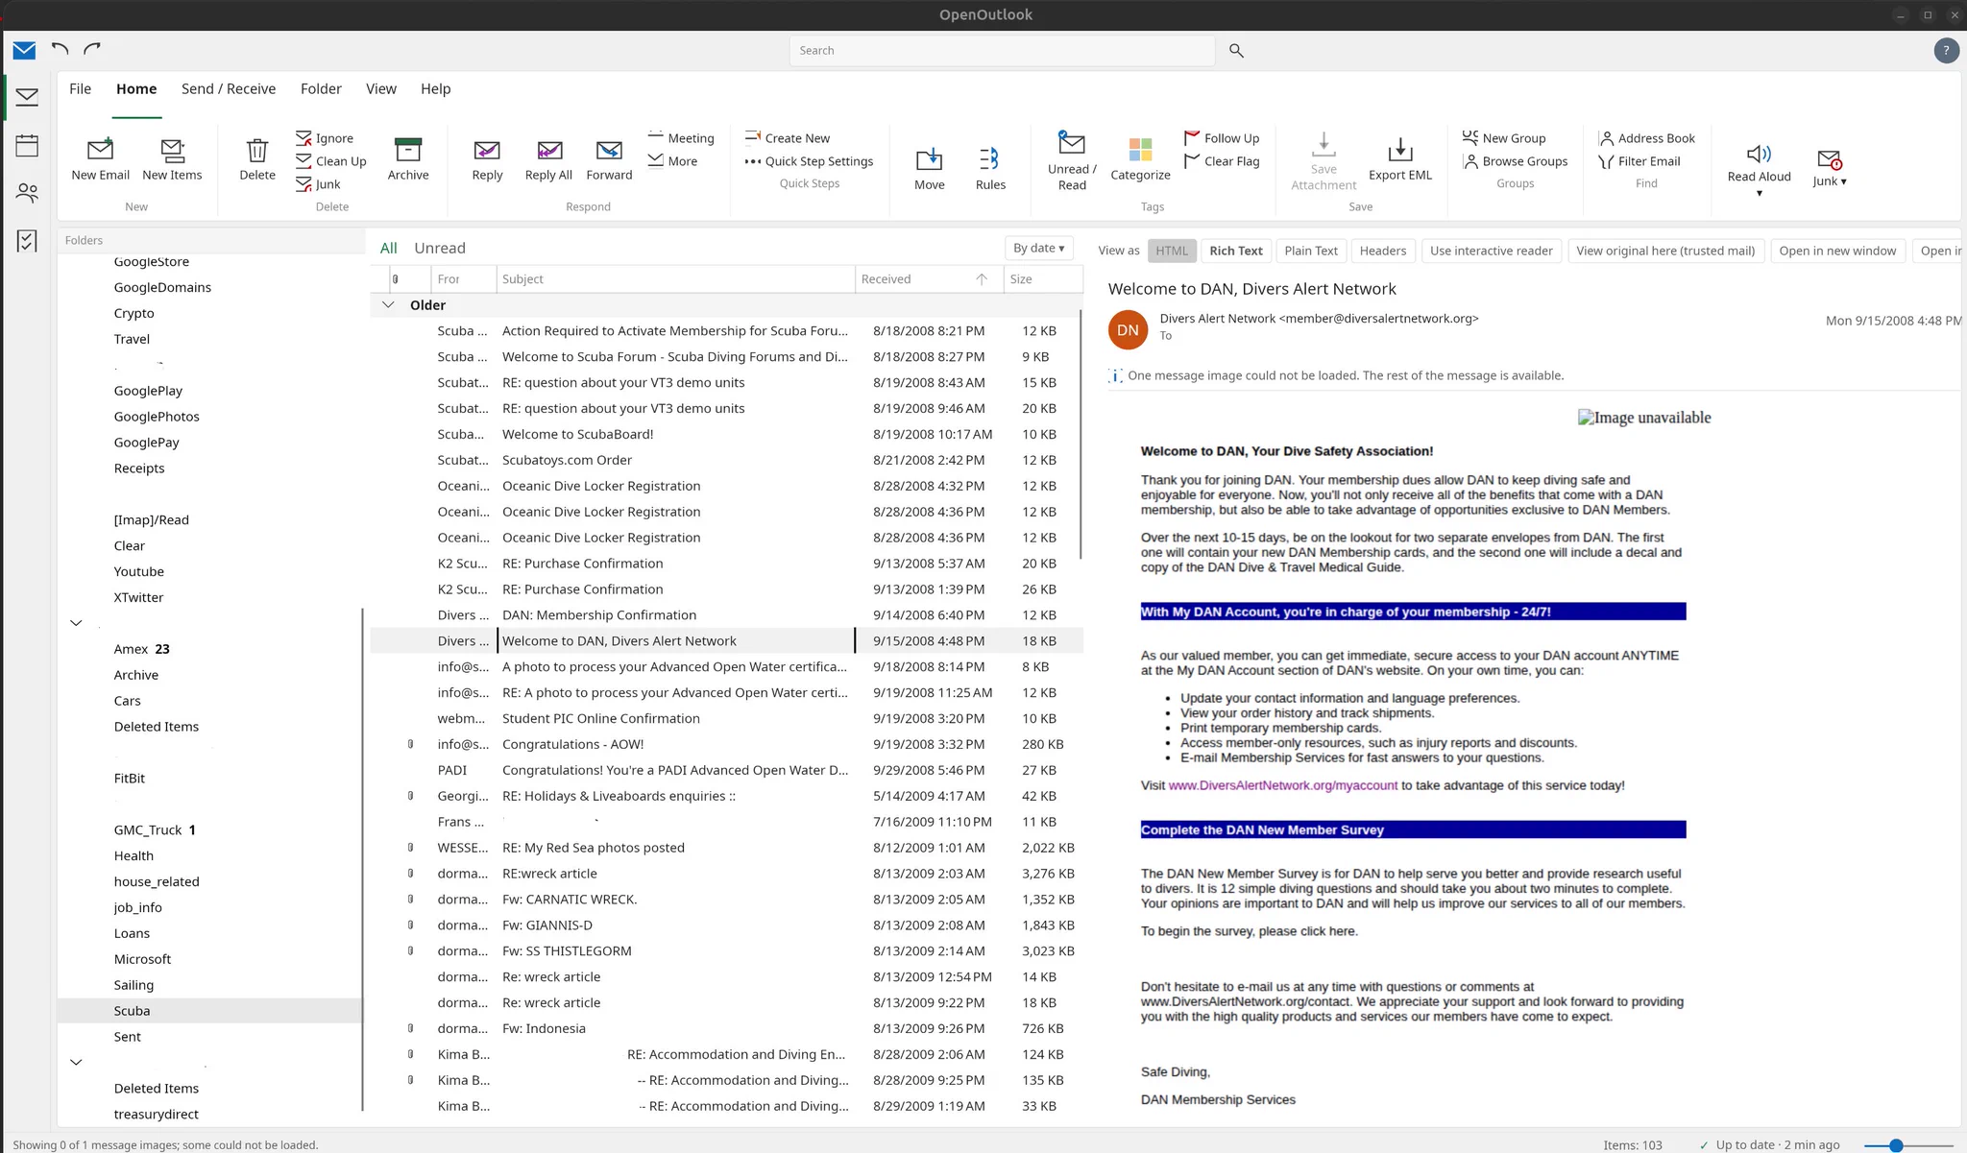Show All messages filter

click(x=388, y=248)
